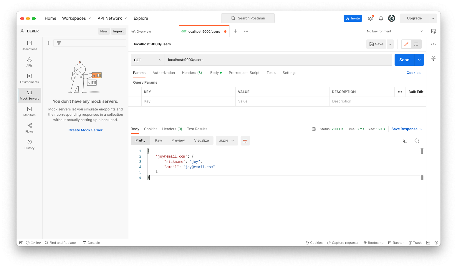Click the New button in sidebar header
457x268 pixels.
[104, 31]
